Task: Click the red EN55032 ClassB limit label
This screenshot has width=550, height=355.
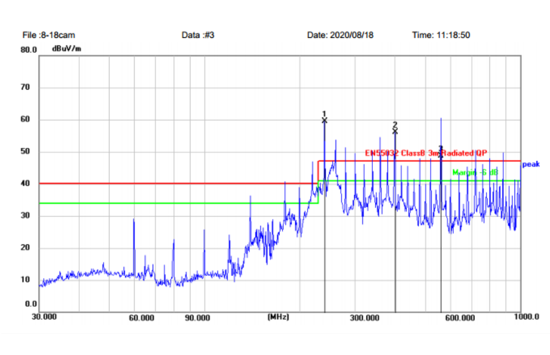Action: [x=426, y=152]
